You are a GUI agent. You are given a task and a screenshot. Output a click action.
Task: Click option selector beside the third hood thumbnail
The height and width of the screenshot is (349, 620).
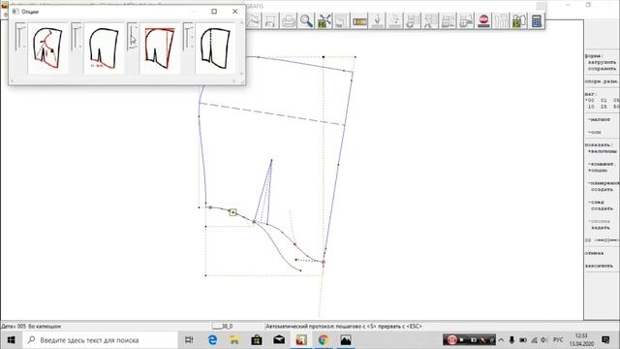click(x=133, y=37)
